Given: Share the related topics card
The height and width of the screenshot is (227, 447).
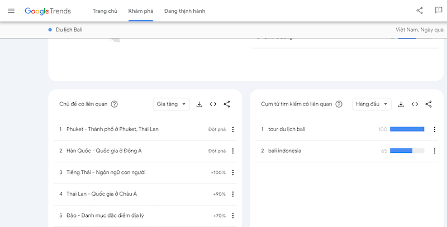Looking at the screenshot, I should pos(227,104).
